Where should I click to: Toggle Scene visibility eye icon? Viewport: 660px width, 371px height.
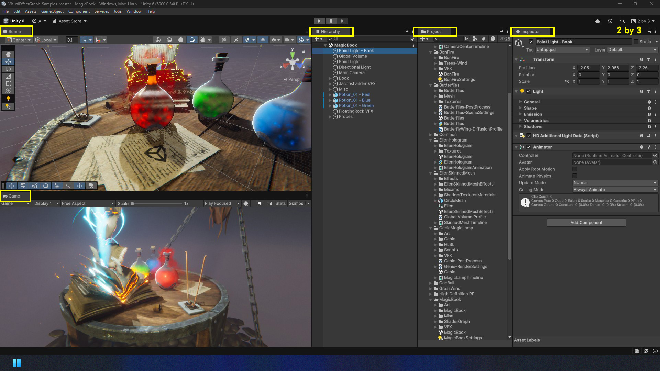263,40
